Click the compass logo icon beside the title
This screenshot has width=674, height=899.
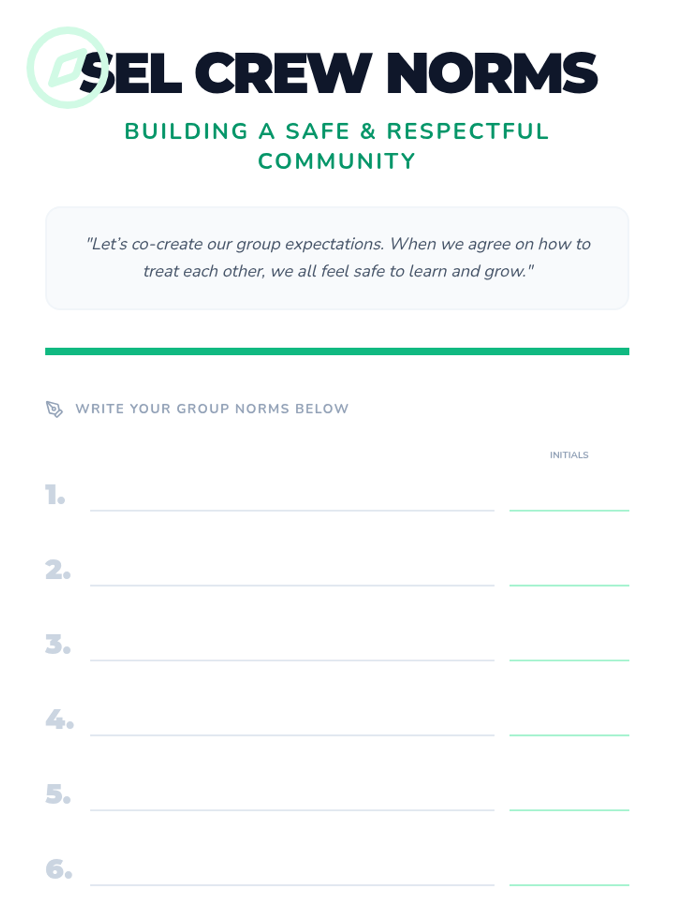(67, 67)
